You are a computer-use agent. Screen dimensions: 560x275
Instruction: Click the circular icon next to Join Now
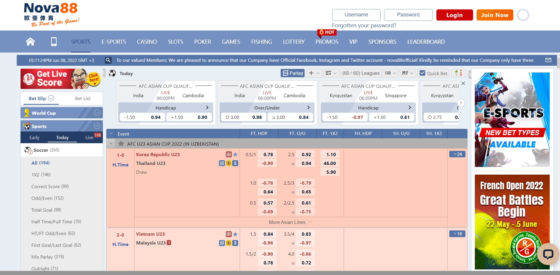[523, 15]
